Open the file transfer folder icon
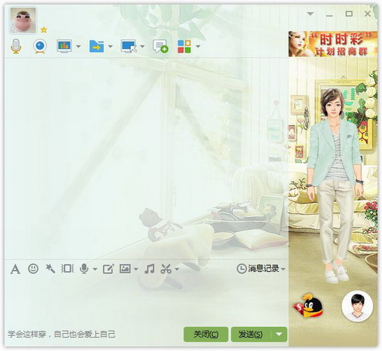Screen dimensions: 382x351 pos(97,46)
